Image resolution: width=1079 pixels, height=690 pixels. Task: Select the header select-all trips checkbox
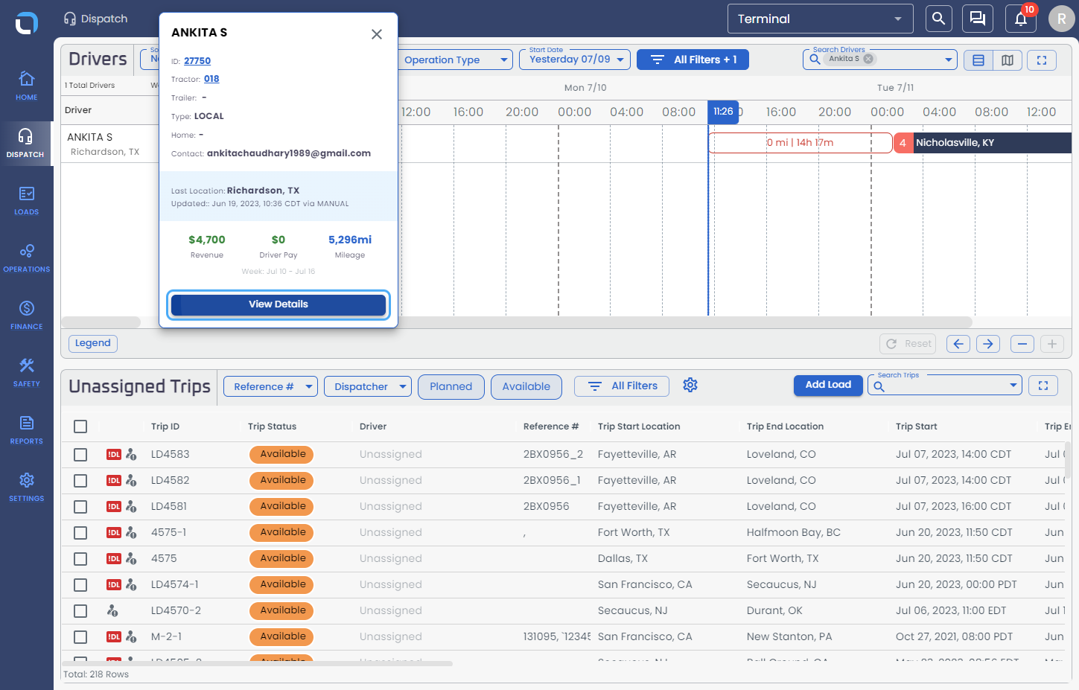80,427
